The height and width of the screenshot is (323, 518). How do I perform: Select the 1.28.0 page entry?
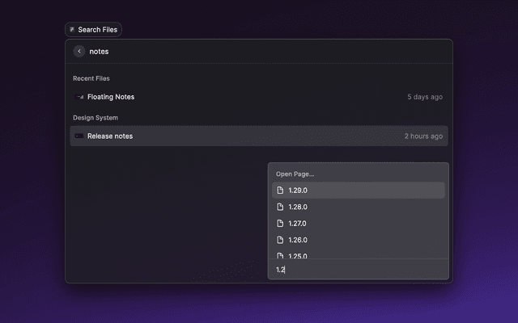click(x=359, y=207)
